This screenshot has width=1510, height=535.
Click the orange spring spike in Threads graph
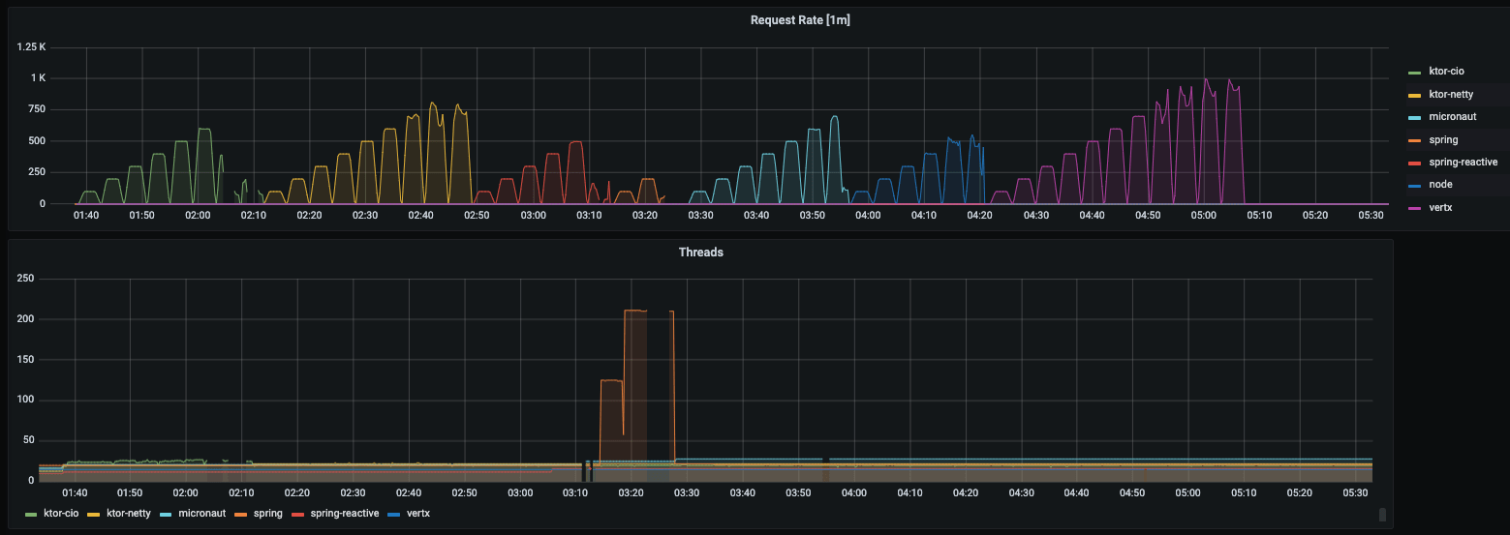point(635,311)
